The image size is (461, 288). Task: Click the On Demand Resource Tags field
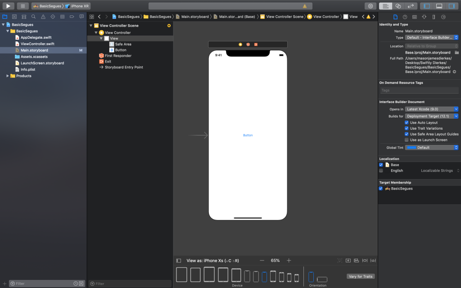[419, 90]
